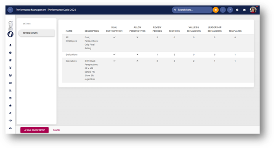Click the Templates column header
Image resolution: width=274 pixels, height=148 pixels.
pyautogui.click(x=235, y=31)
